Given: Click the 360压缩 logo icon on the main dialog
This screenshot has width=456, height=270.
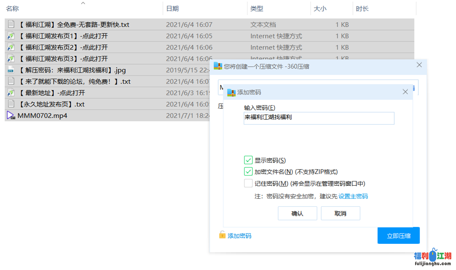Looking at the screenshot, I should coord(217,66).
